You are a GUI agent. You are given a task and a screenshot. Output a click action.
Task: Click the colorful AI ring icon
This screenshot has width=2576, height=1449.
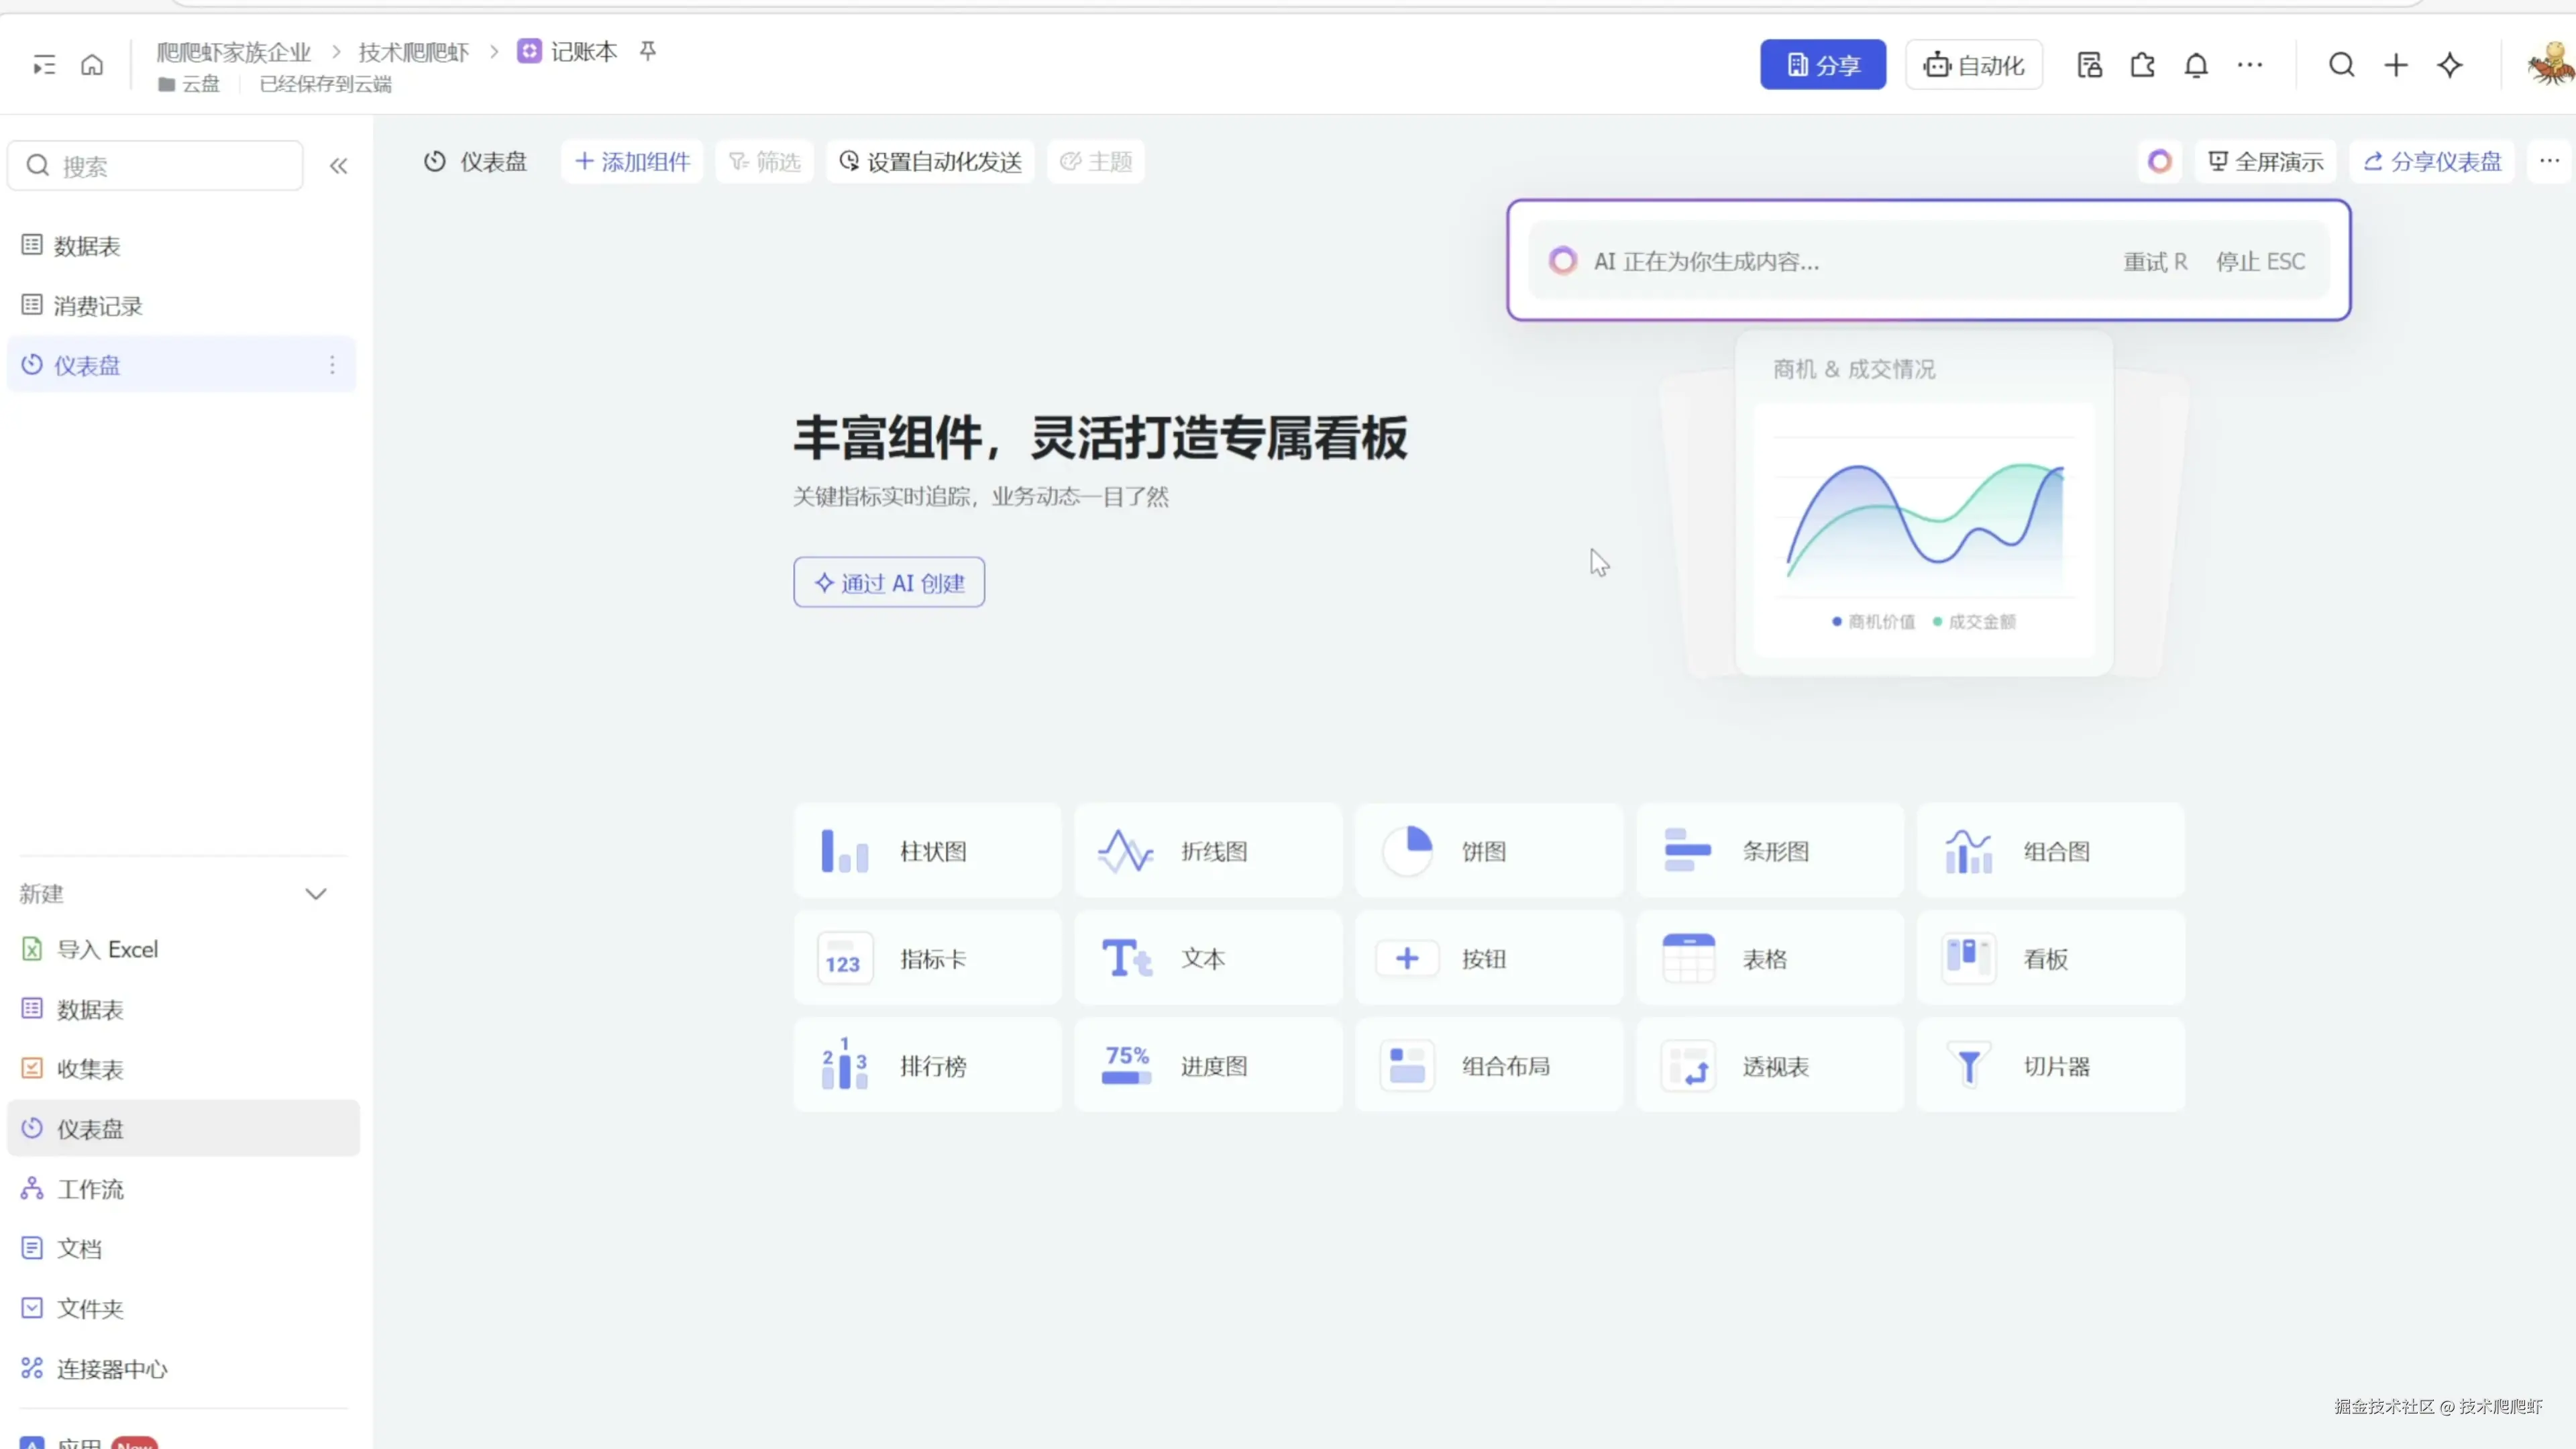point(2159,162)
